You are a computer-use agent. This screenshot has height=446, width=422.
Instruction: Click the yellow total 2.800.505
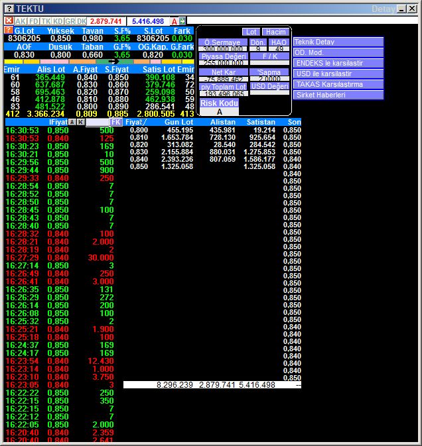tap(156, 114)
